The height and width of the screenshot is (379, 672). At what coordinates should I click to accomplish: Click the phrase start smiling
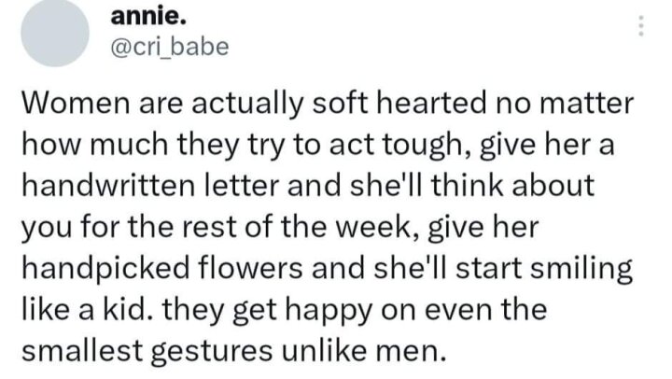544,269
